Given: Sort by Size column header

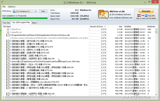Looking at the screenshot, I should click(x=115, y=27).
